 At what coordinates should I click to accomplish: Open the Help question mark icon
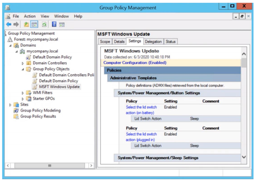(x=54, y=24)
